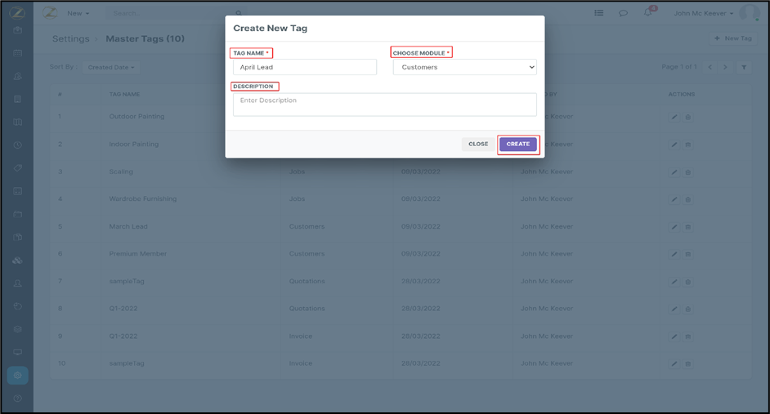Viewport: 770px width, 414px height.
Task: Go to the previous page with left chevron
Action: pyautogui.click(x=710, y=67)
